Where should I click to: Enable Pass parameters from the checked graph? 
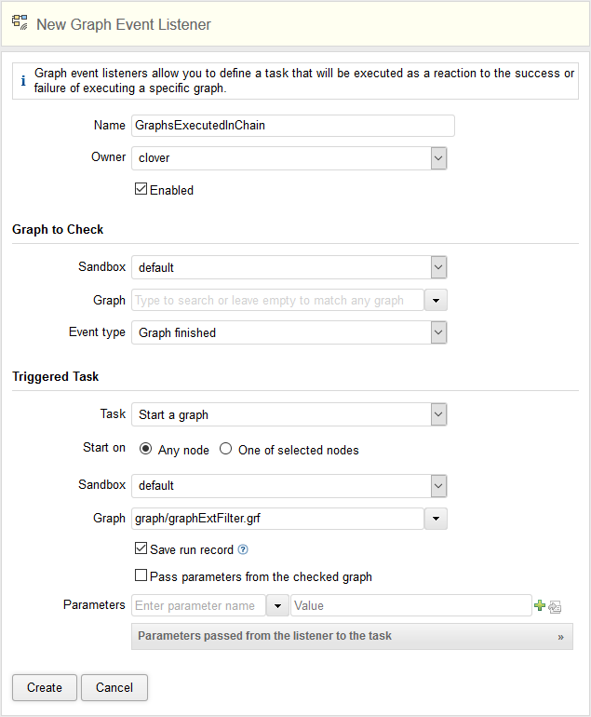pyautogui.click(x=141, y=576)
